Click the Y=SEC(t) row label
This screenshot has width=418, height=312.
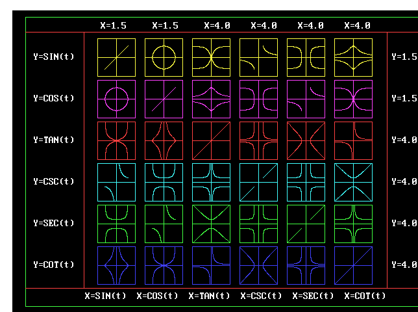pyautogui.click(x=54, y=223)
